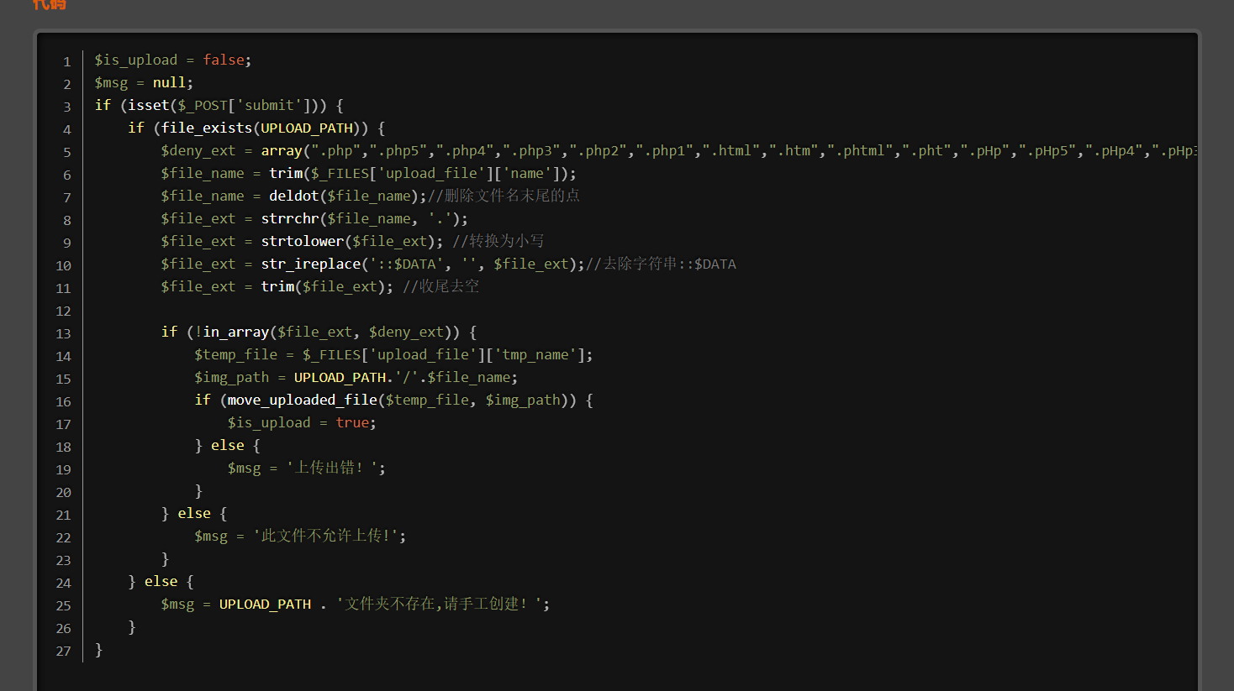Click 'deldot($file_name)' on line 7
The width and height of the screenshot is (1234, 691).
344,196
